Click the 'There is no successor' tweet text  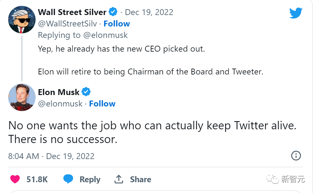point(62,139)
